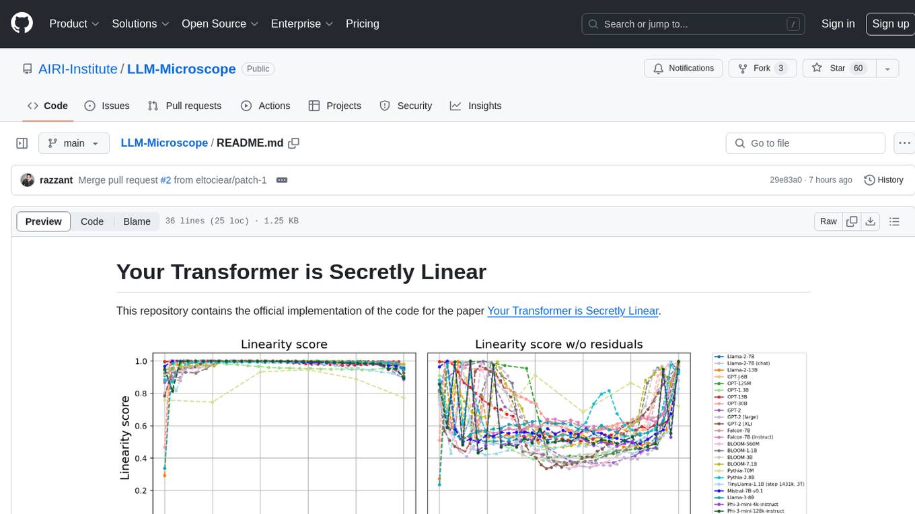Click the Raw button
Image resolution: width=915 pixels, height=514 pixels.
pos(828,221)
